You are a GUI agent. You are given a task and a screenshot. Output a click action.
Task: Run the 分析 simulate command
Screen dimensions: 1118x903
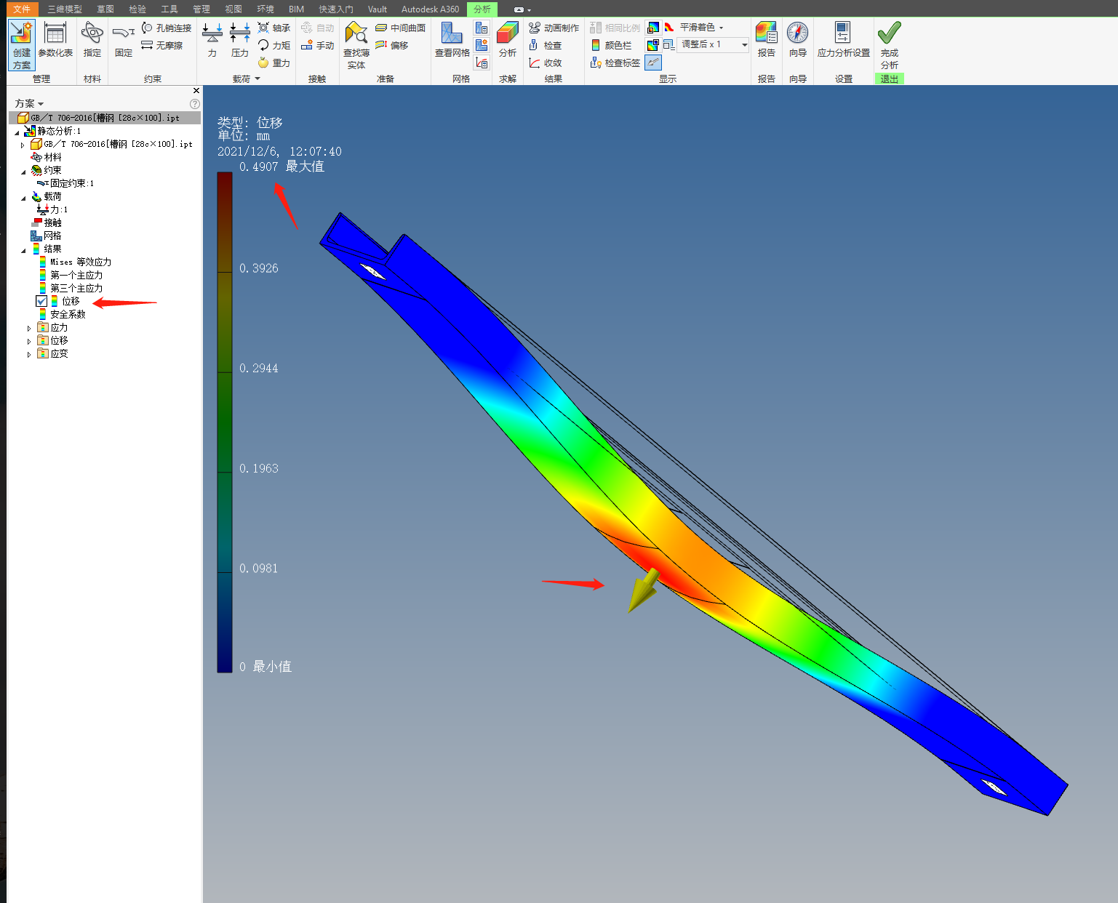tap(508, 40)
